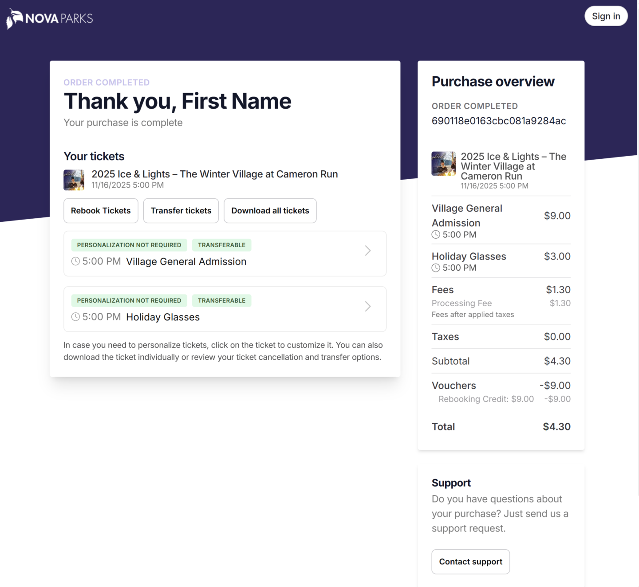639x587 pixels.
Task: Click the clock icon beside Holiday Glasses ticket
Action: 75,316
